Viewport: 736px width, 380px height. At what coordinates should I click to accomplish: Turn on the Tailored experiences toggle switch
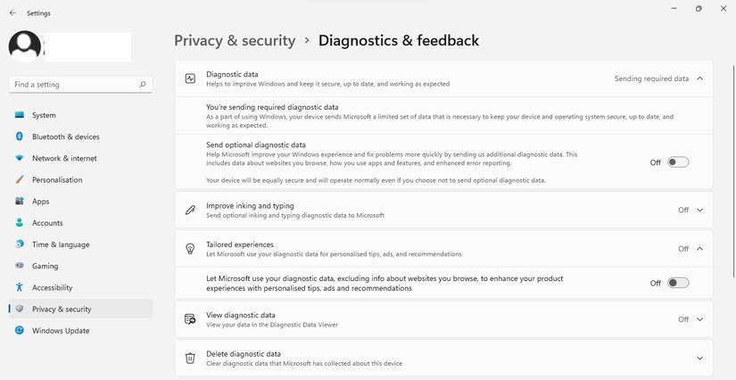[x=678, y=283]
